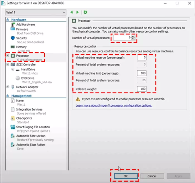Click the Smart Paging File Location icon
This screenshot has width=195, height=183.
point(13,127)
